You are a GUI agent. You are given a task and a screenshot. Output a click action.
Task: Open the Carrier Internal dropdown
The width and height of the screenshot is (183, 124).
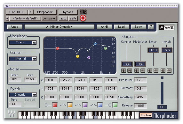point(23,59)
